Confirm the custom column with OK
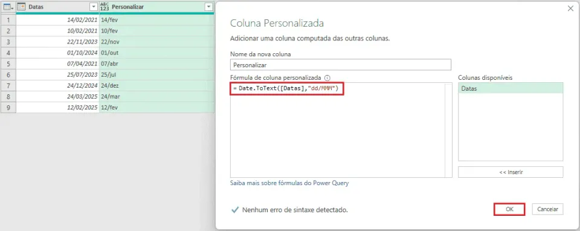Image resolution: width=580 pixels, height=231 pixels. (509, 209)
